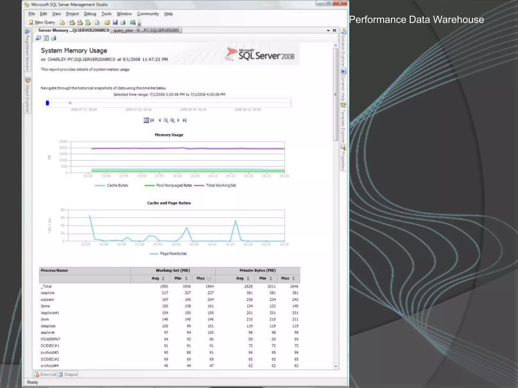Click the Total WorkingSet legend entry
This screenshot has height=388, width=518.
[x=215, y=185]
